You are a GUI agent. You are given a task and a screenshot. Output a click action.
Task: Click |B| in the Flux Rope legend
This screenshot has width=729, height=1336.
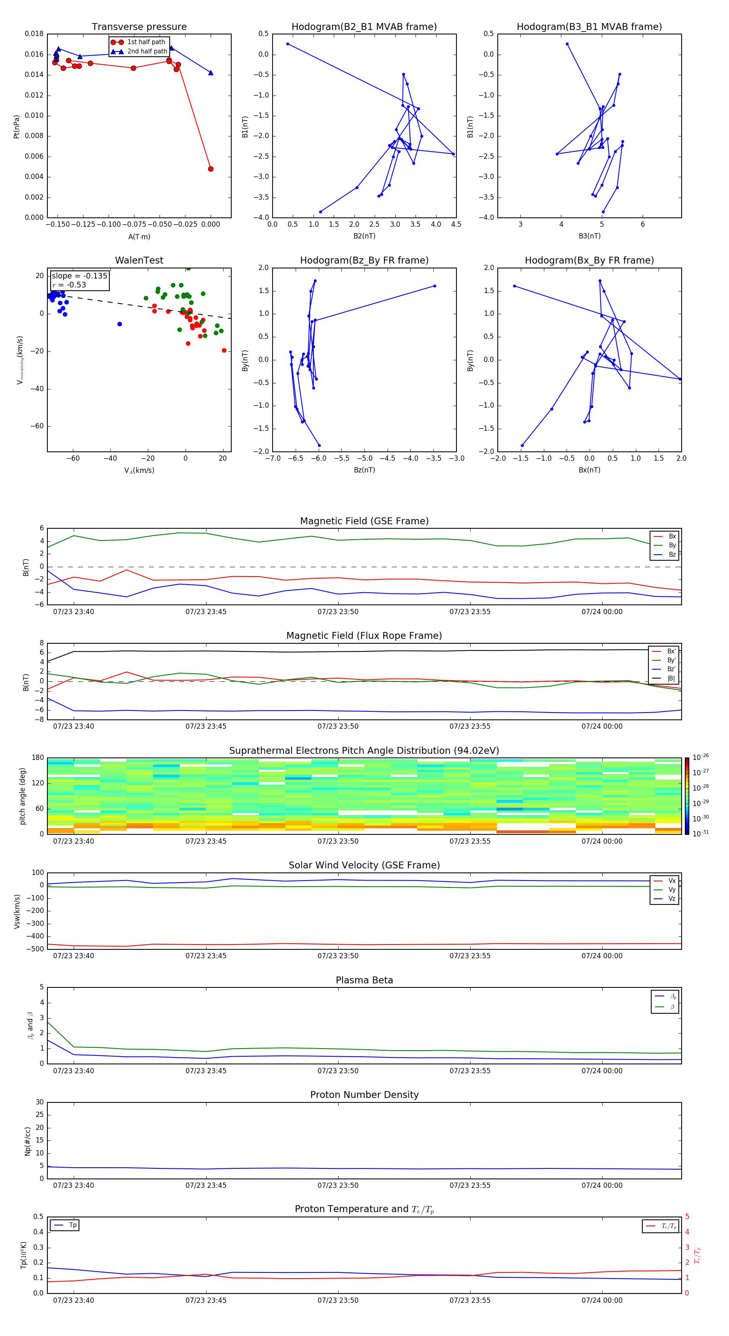coord(664,679)
